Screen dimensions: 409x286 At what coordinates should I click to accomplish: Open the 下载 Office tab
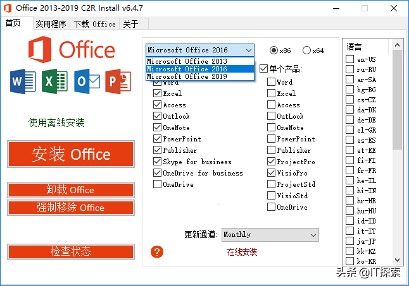point(95,24)
